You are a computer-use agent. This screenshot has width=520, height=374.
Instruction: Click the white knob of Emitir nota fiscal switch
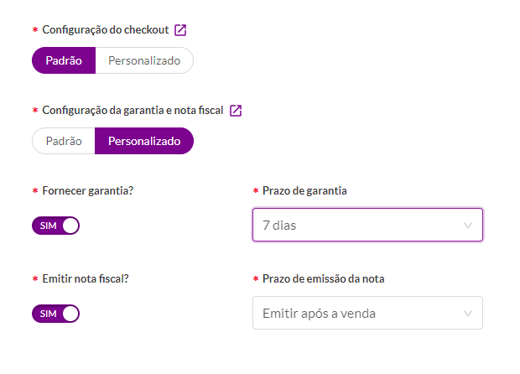coord(70,314)
